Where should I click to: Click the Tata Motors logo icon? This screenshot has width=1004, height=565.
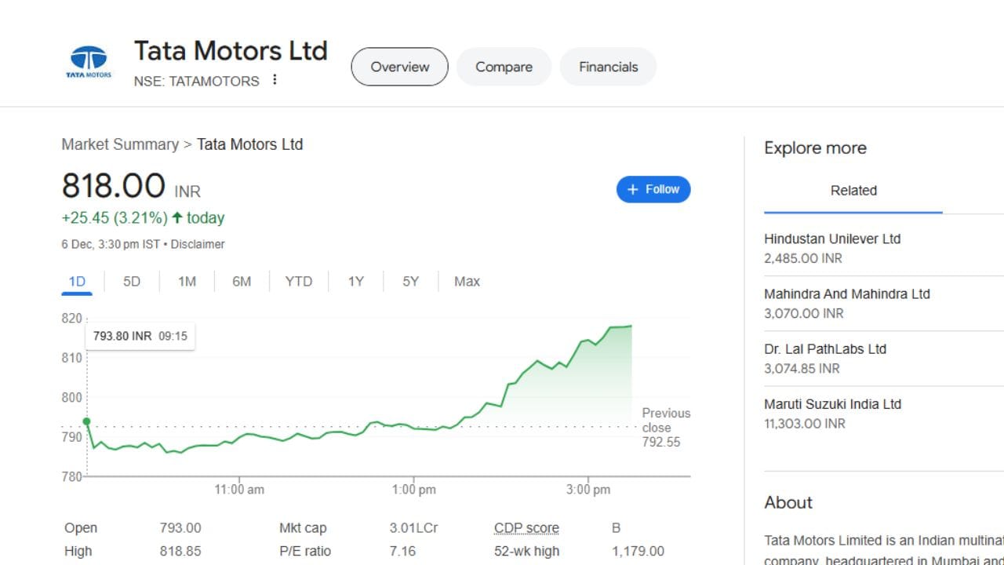89,63
